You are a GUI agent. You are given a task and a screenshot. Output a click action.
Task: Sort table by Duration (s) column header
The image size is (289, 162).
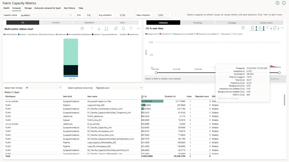(170, 96)
